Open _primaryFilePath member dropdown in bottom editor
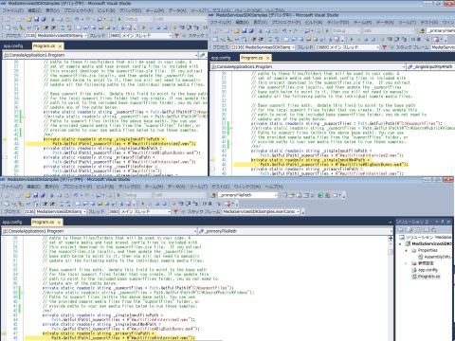455x341 pixels. (x=295, y=231)
